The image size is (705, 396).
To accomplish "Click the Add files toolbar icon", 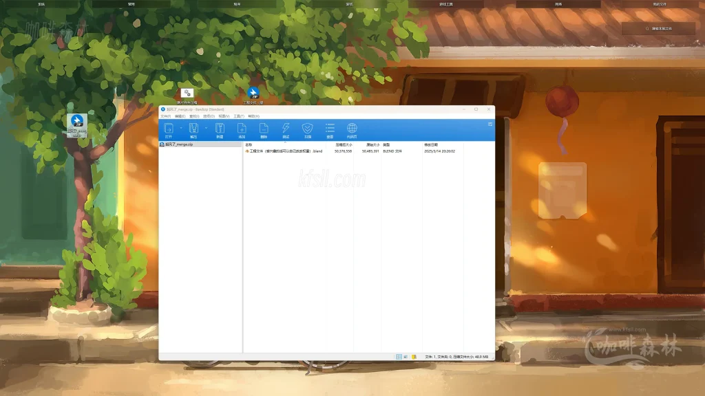I will point(242,129).
